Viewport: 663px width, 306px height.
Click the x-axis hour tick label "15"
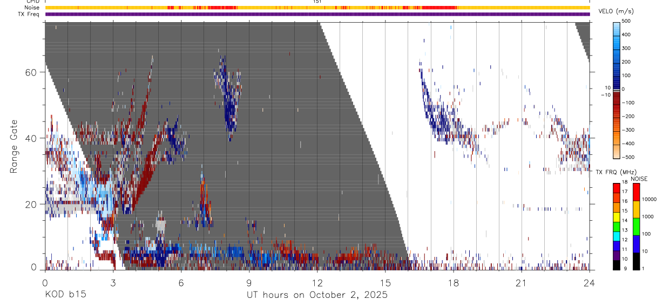[385, 282]
